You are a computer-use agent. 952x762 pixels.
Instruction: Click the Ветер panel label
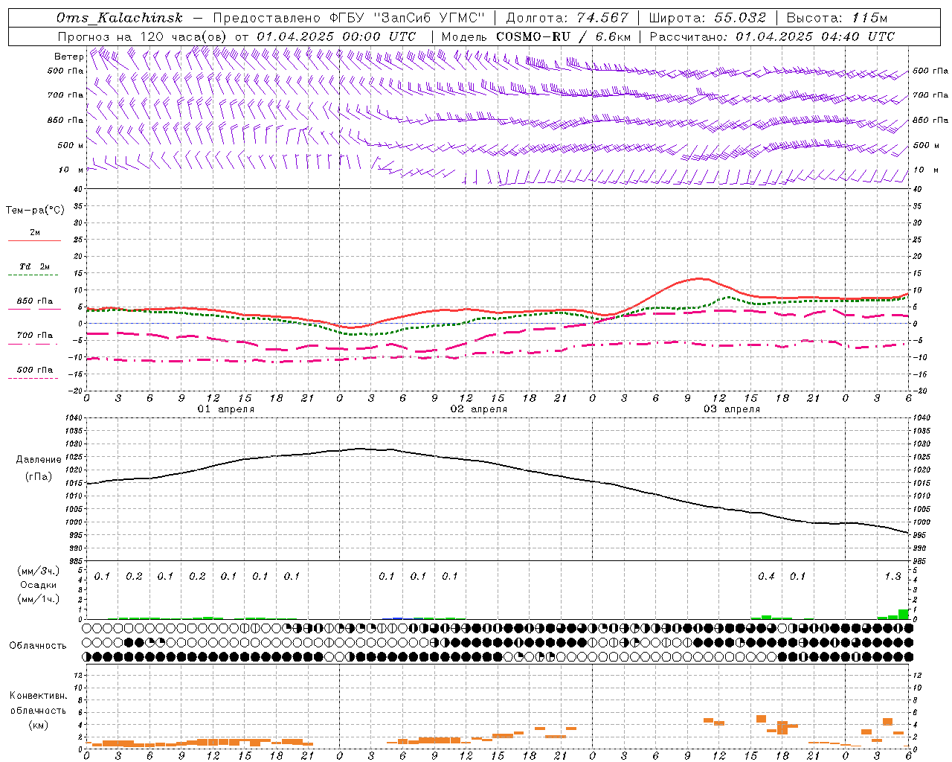pos(68,57)
